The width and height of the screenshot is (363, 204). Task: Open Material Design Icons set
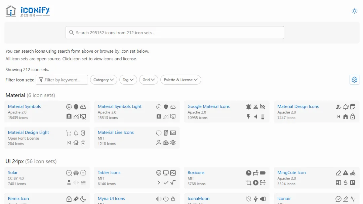tap(298, 106)
